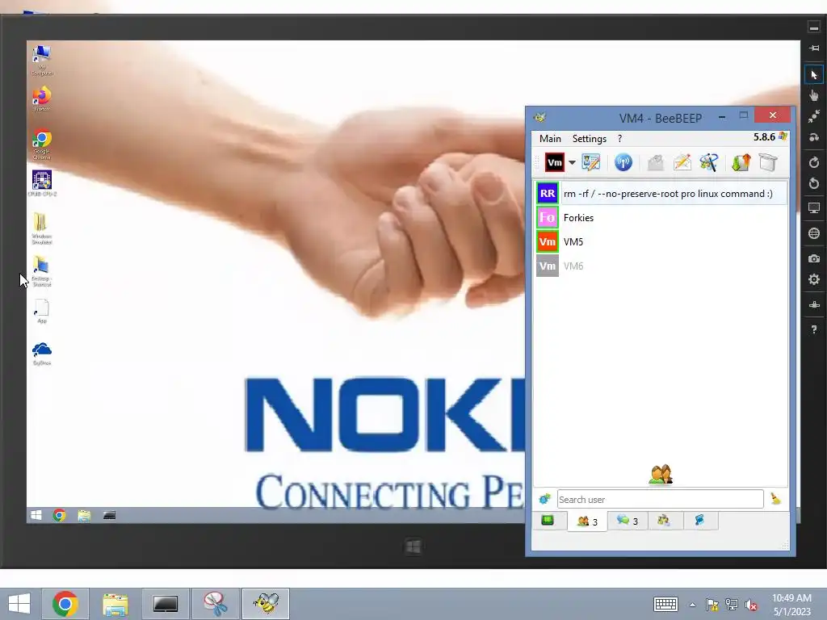The height and width of the screenshot is (620, 827).
Task: Open the ? help menu in BeeBEEP
Action: pyautogui.click(x=619, y=139)
